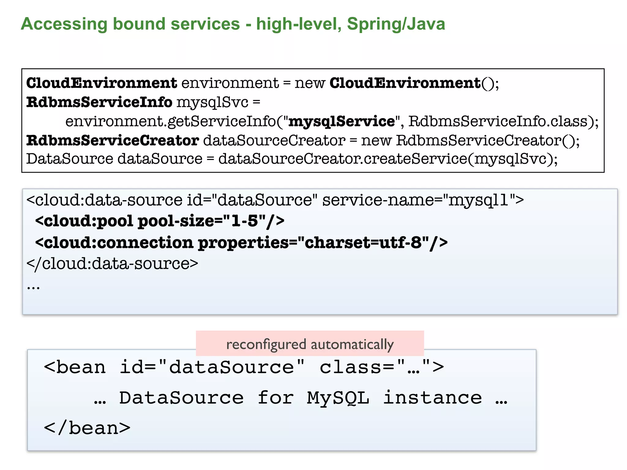
Task: Click the '<cloud:connection properties="charset=utf-8"/>' line
Action: (241, 243)
